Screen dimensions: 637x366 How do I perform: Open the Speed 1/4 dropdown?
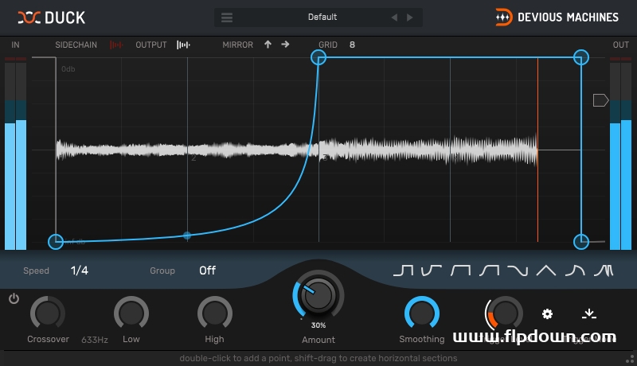(80, 271)
